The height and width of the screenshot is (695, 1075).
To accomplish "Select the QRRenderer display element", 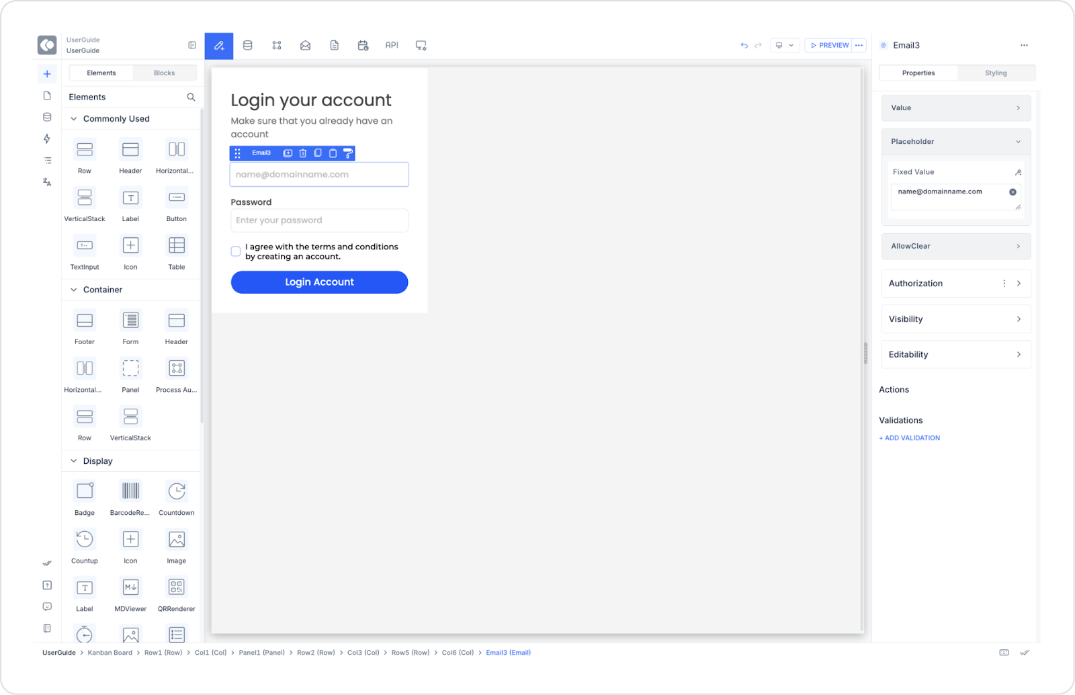I will click(177, 594).
